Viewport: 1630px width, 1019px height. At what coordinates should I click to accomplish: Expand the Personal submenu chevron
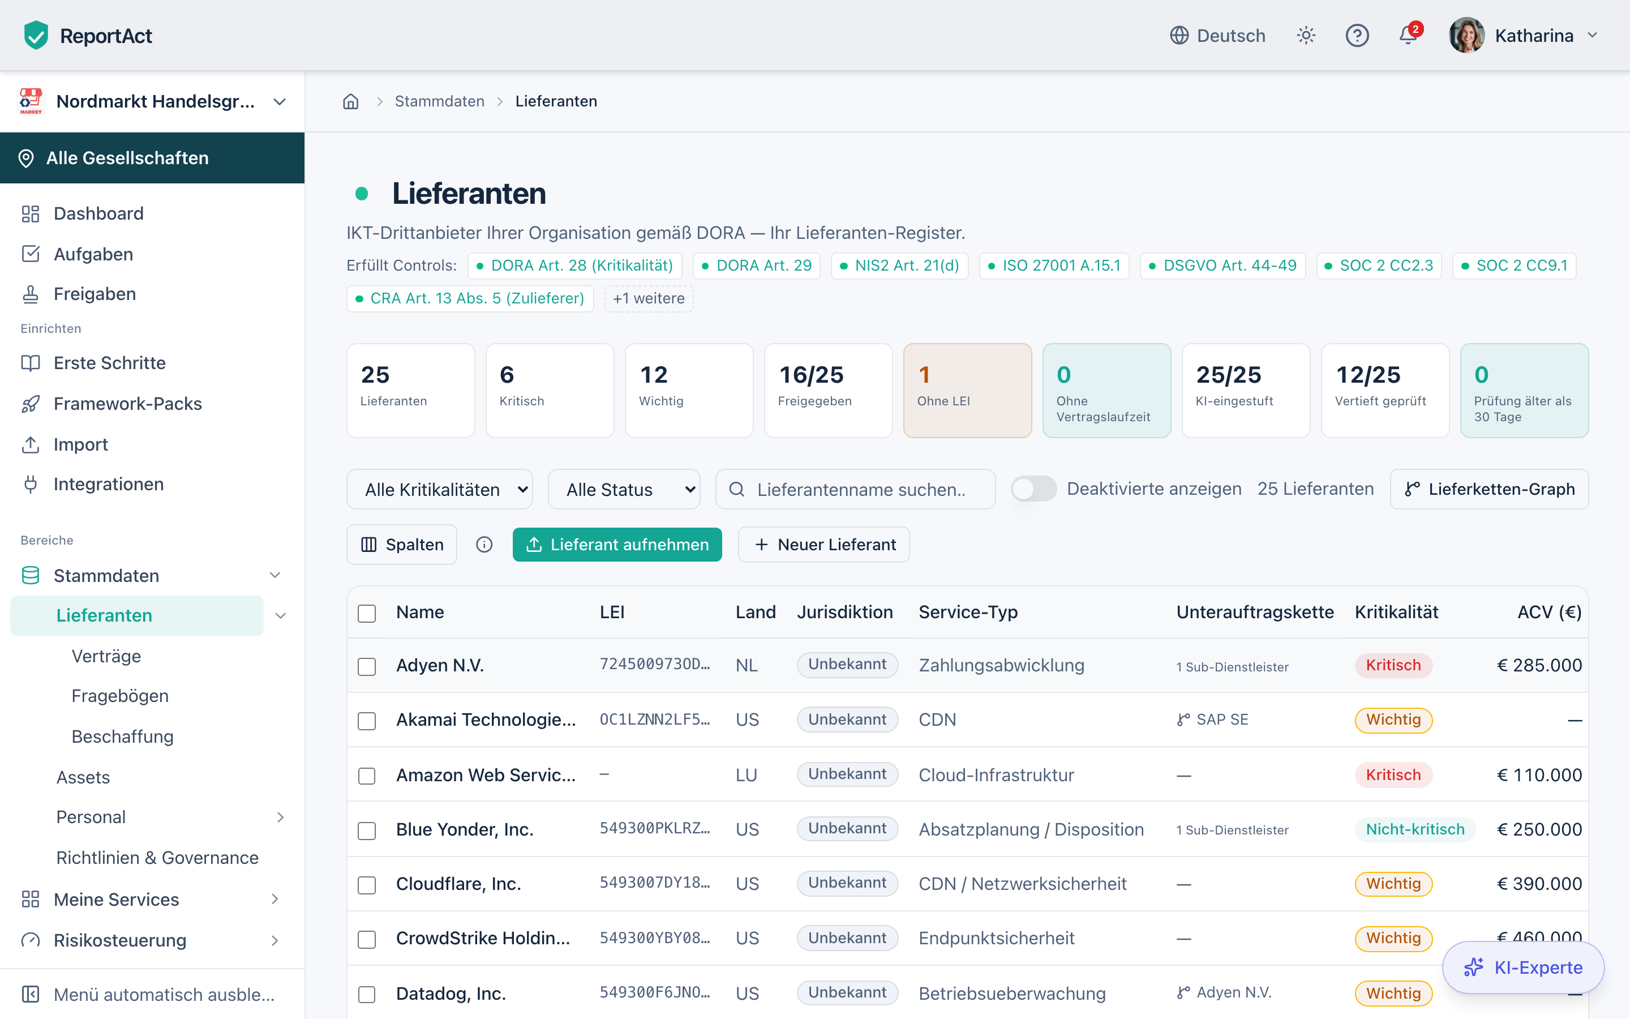pyautogui.click(x=280, y=817)
